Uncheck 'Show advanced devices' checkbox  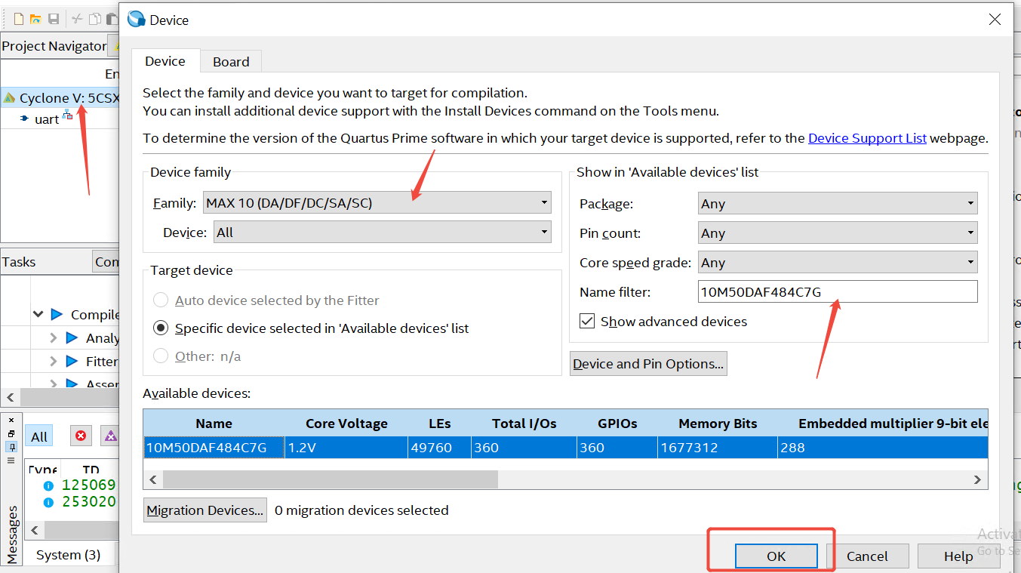[x=587, y=322]
